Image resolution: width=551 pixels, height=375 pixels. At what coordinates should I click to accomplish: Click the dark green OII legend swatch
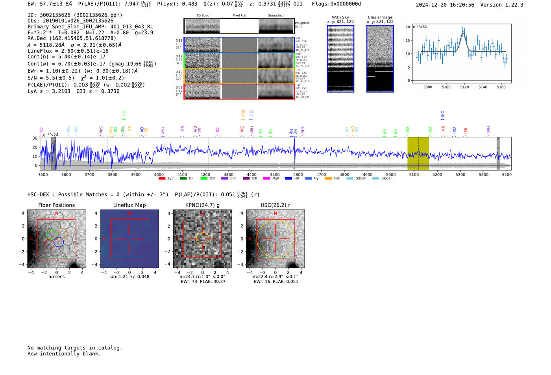[183, 179]
